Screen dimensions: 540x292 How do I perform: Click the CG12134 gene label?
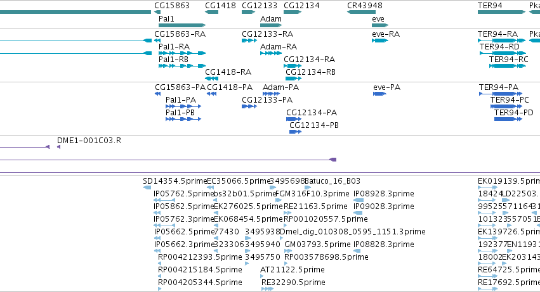pyautogui.click(x=301, y=6)
